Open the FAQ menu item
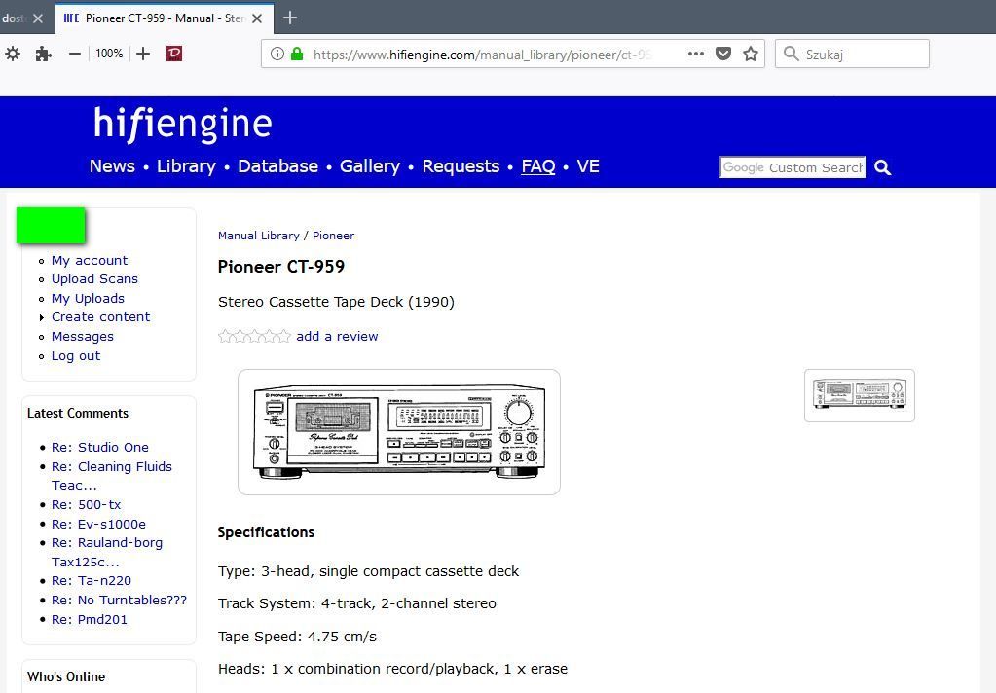996x693 pixels. (538, 166)
